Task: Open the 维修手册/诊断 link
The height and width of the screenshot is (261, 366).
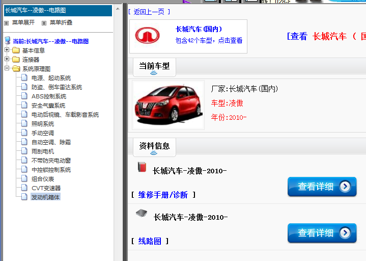Action: pyautogui.click(x=163, y=195)
